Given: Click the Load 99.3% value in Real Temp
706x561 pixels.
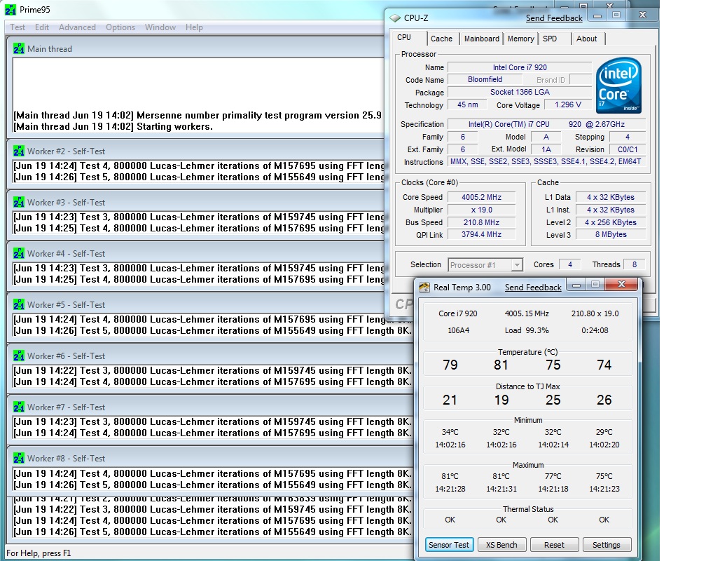Looking at the screenshot, I should pos(527,330).
